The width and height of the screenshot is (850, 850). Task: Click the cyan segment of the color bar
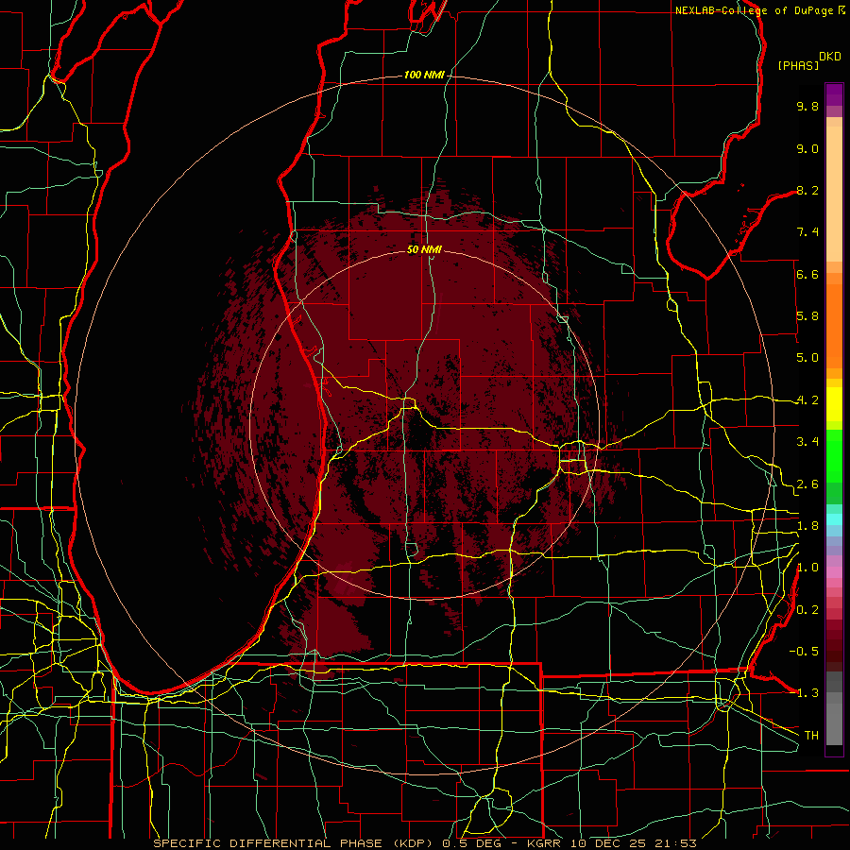834,519
